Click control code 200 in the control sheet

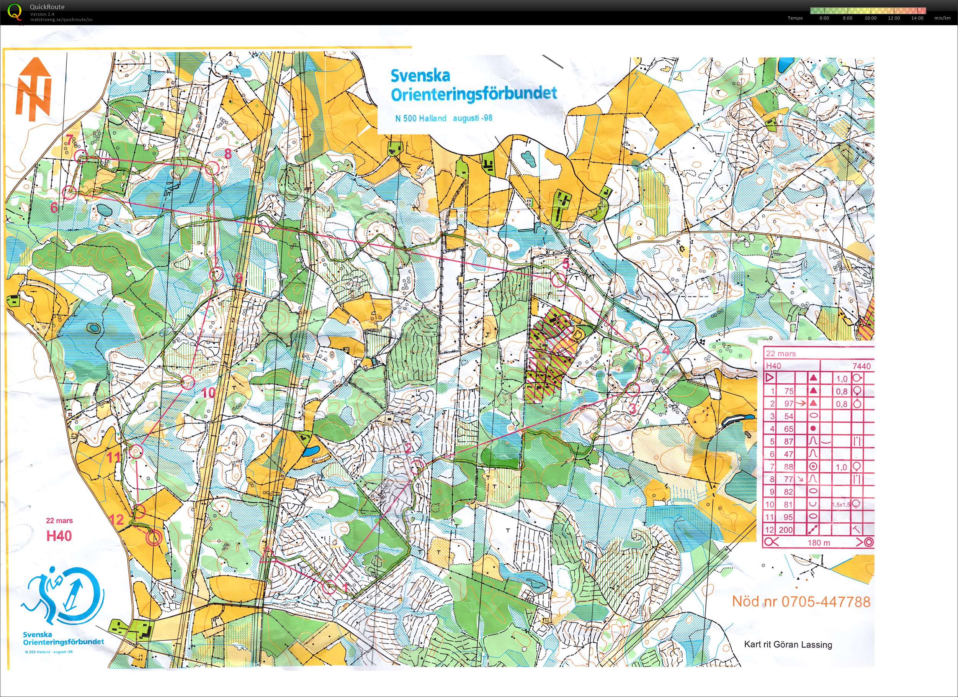click(786, 530)
